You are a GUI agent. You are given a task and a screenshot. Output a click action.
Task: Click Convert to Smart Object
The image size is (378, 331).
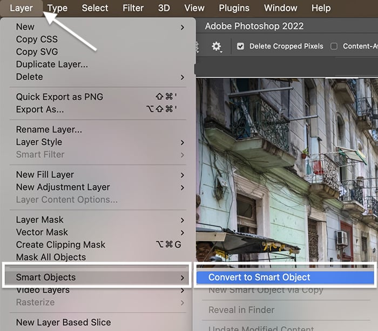point(285,277)
